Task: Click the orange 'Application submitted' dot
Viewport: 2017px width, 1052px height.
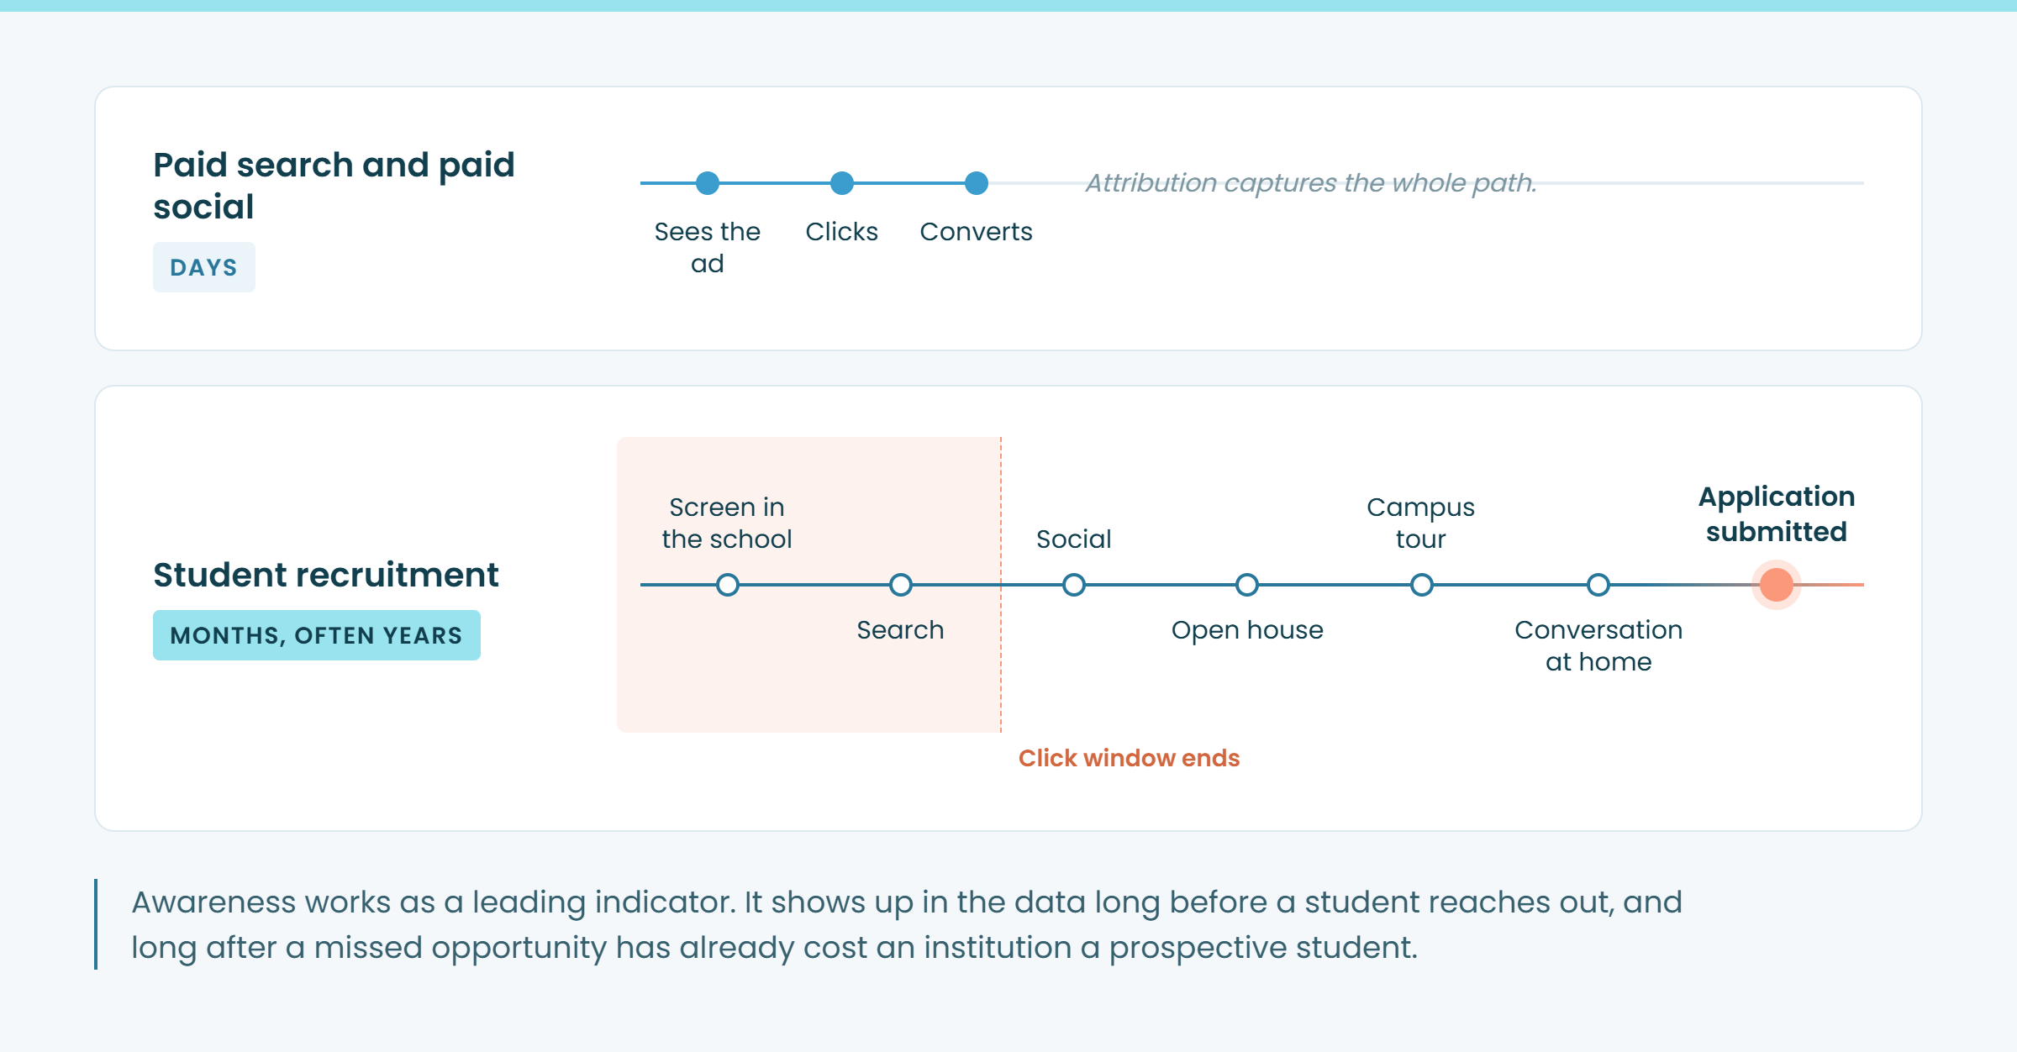Action: click(1777, 585)
